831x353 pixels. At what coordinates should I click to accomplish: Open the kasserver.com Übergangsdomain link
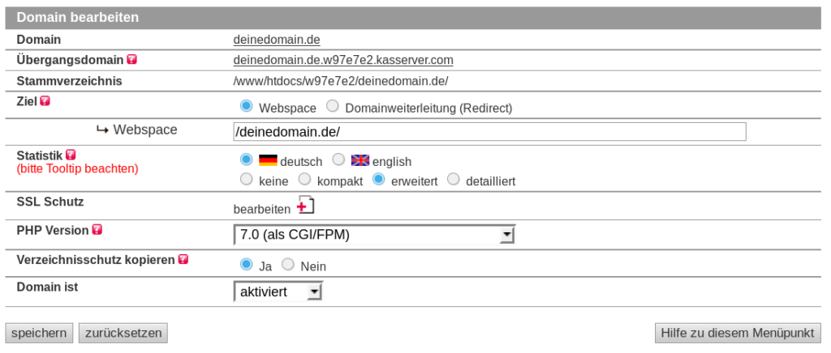342,60
